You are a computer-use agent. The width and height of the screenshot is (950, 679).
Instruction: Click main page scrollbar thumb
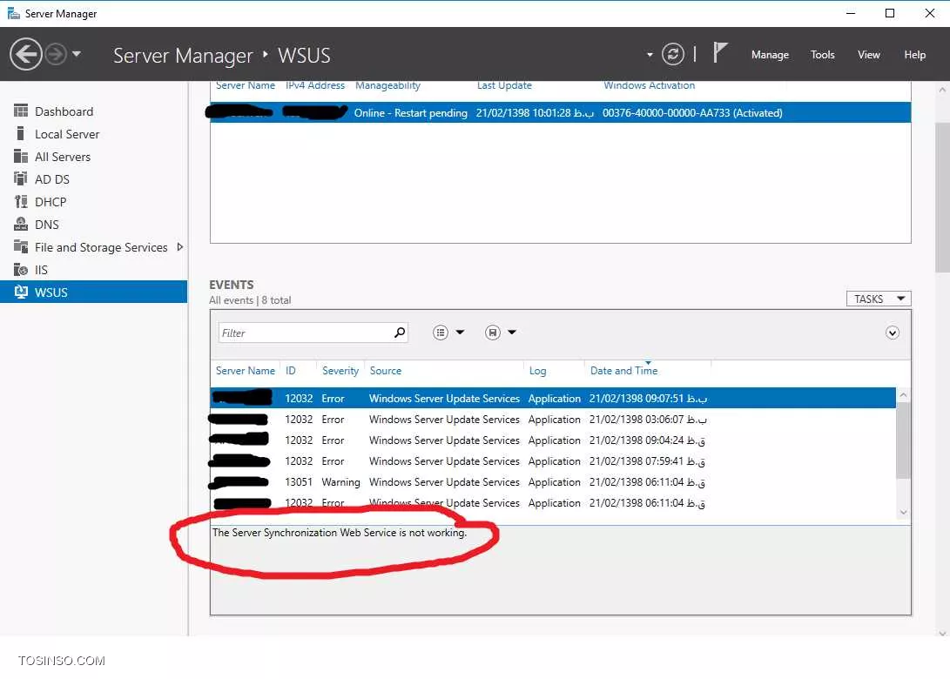[x=942, y=197]
